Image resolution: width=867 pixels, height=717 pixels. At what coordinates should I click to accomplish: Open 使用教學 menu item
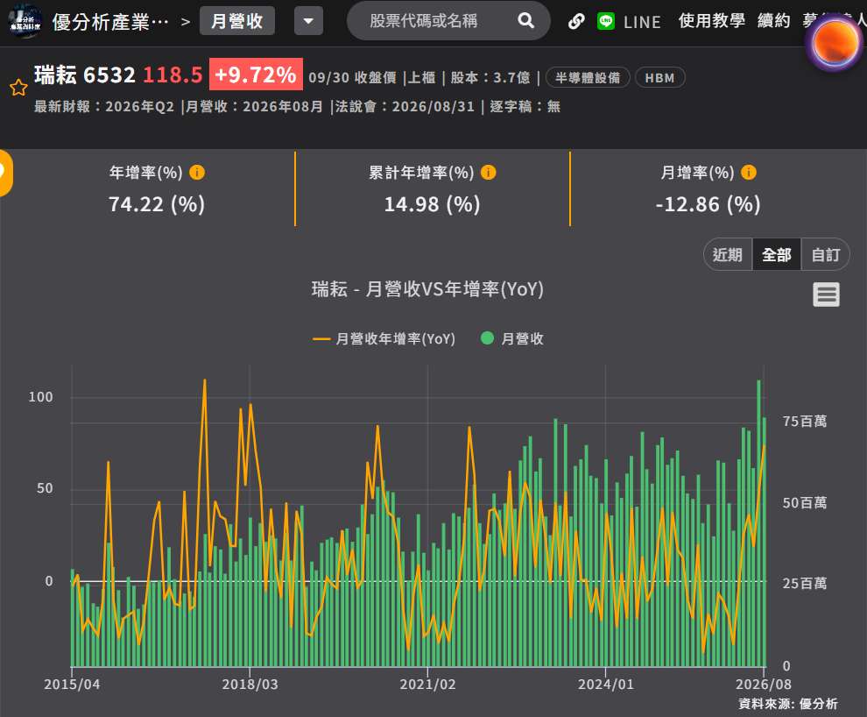click(711, 21)
